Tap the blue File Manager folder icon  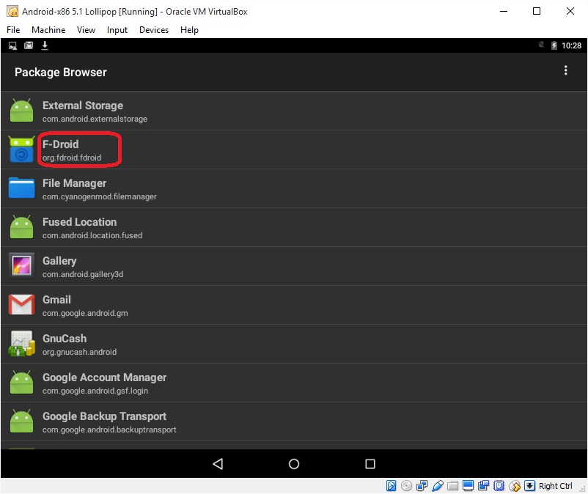click(x=21, y=188)
